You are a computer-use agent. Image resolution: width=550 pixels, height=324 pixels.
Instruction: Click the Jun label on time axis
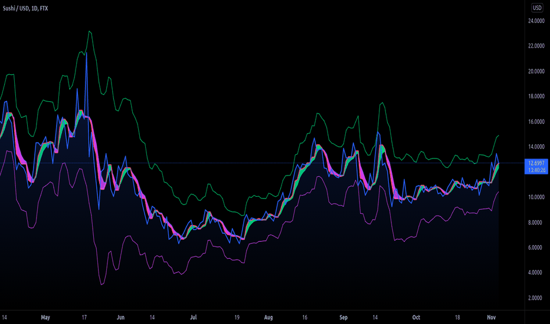[x=120, y=318]
